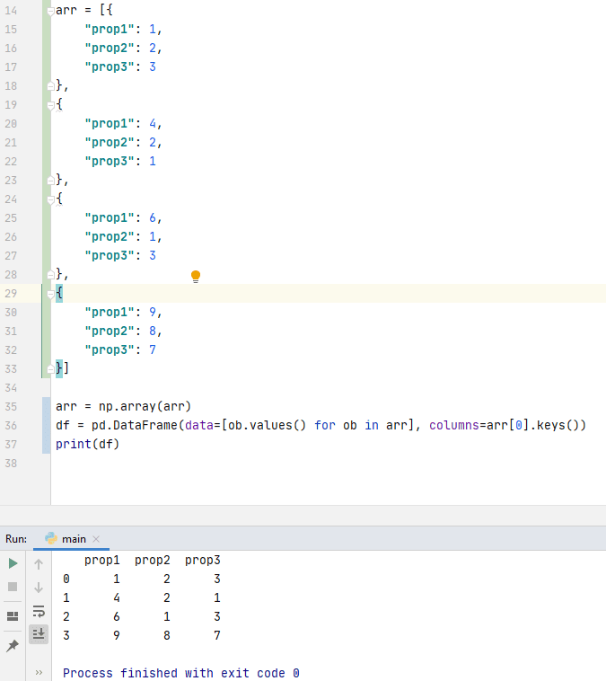Screen dimensions: 606x681
Task: Click pd.DataFrame on line 36
Action: pos(134,425)
